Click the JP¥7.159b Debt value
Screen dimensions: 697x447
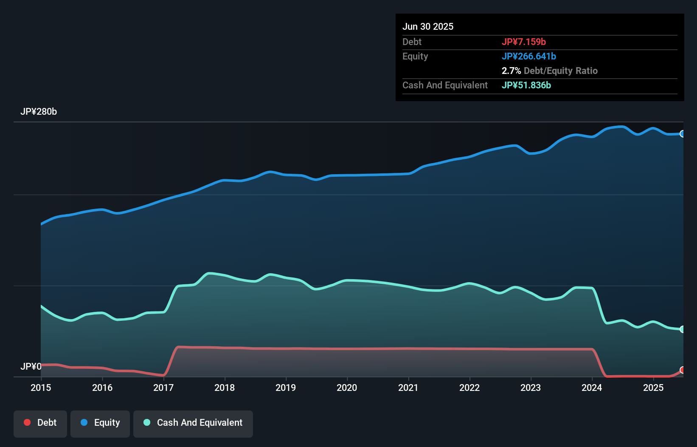point(524,42)
